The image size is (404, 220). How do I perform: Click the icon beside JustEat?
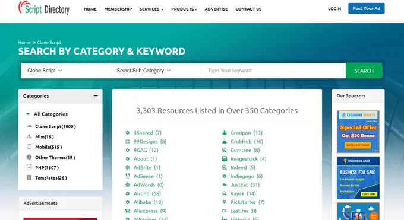225,185
